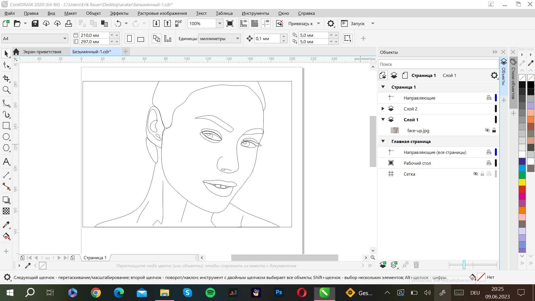Open the Эффекты menu

(x=119, y=13)
